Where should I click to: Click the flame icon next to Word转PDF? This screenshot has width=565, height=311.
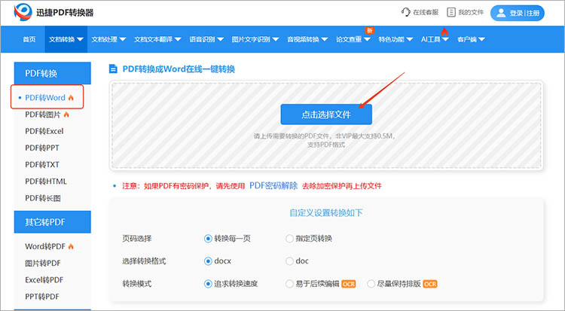tap(71, 246)
